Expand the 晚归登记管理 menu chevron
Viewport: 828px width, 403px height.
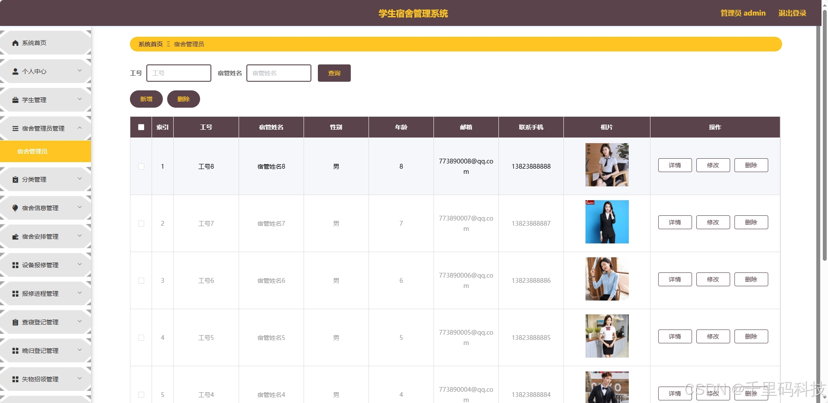pyautogui.click(x=80, y=350)
